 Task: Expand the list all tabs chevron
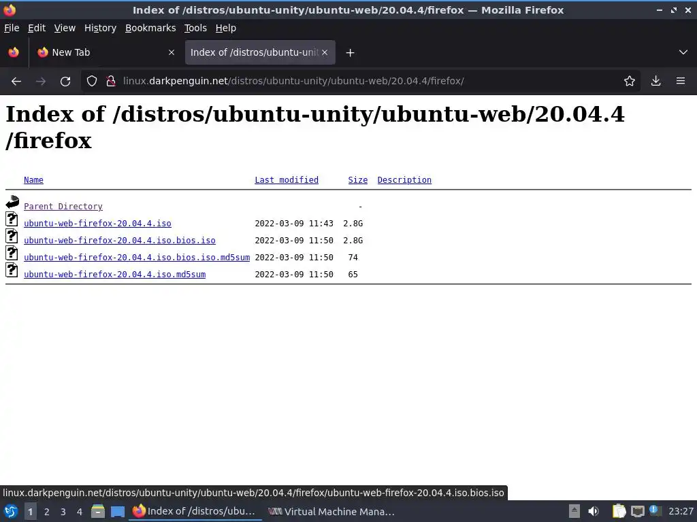pos(683,52)
